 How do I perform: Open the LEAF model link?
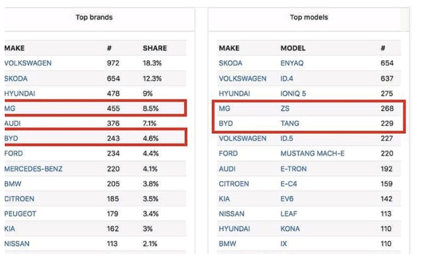coord(289,213)
